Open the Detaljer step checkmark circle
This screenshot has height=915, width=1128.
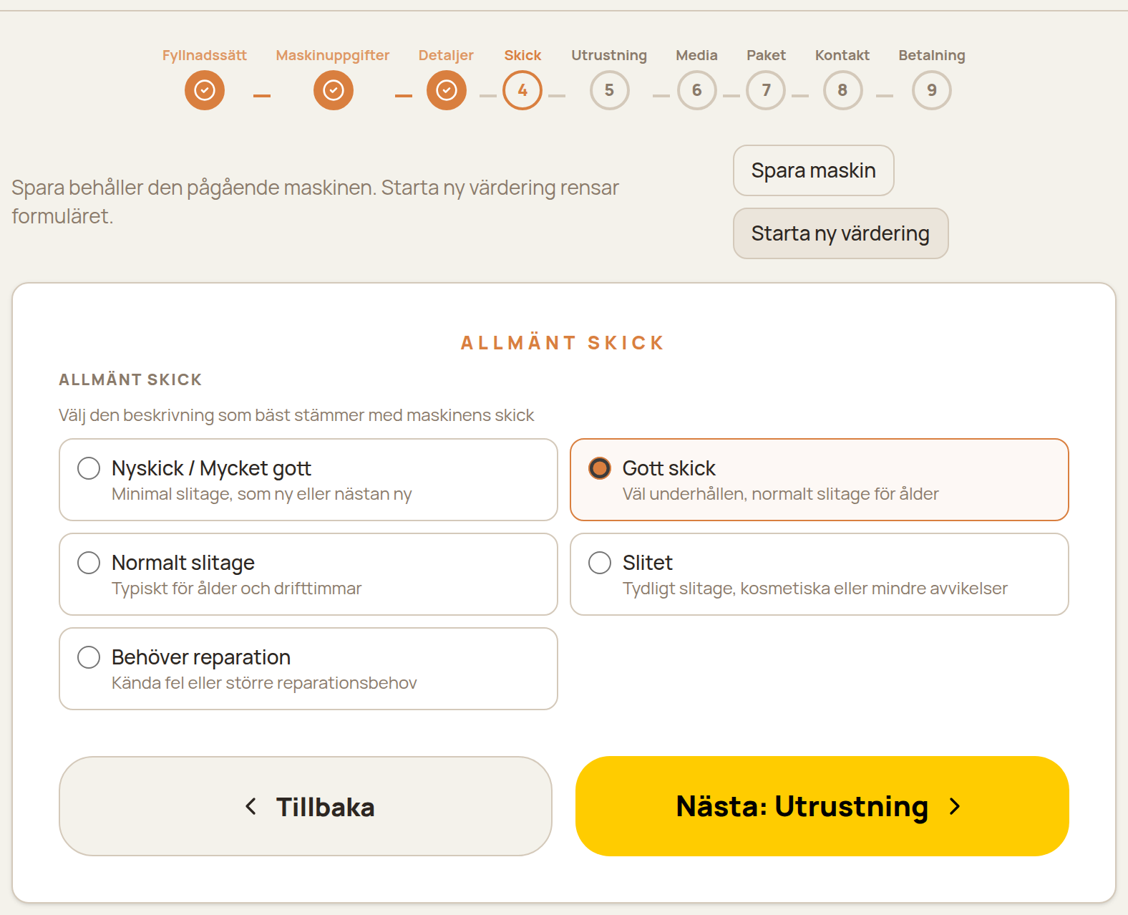pos(447,90)
